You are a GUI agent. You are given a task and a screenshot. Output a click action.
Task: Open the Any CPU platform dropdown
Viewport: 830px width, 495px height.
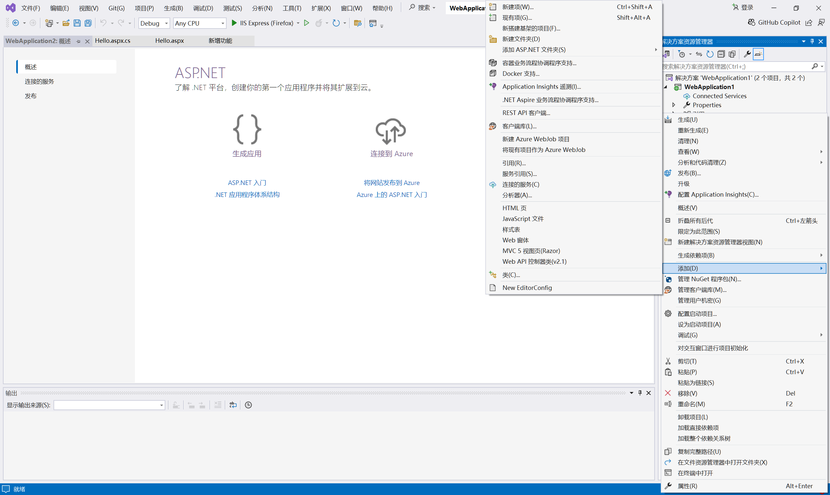click(199, 23)
